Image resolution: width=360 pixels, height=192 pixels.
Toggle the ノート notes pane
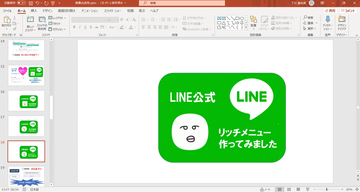pos(265,190)
